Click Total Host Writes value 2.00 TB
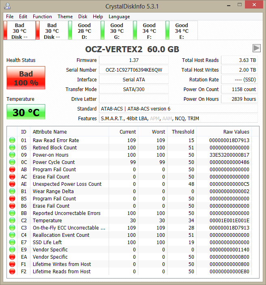Viewport: 266px width, 285px height. tap(239, 70)
